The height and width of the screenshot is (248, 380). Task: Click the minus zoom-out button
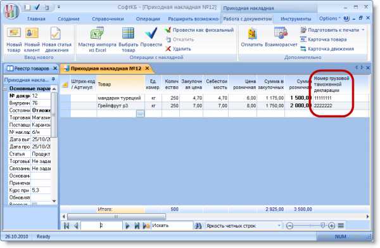[x=289, y=226]
